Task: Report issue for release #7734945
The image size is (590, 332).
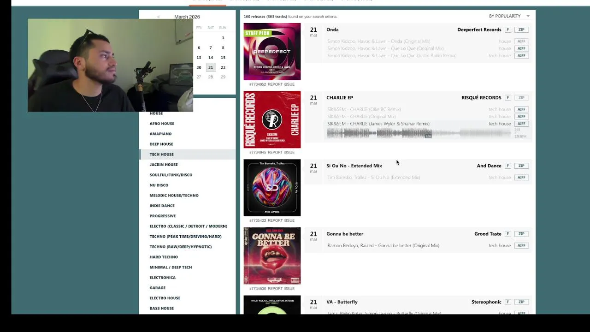Action: pos(281,153)
